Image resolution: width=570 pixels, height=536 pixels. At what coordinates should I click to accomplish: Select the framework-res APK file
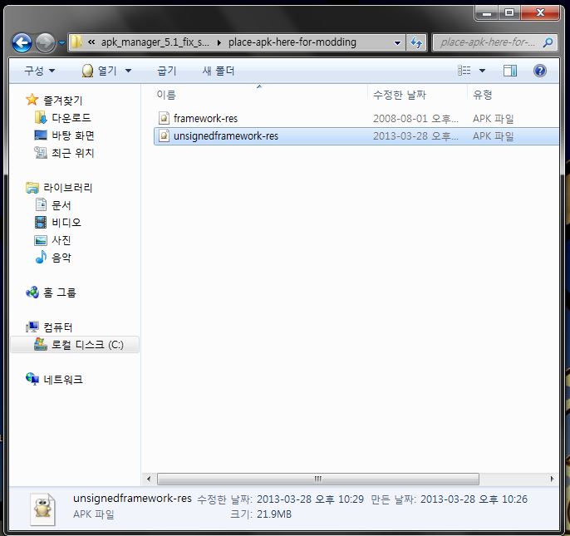click(x=205, y=119)
